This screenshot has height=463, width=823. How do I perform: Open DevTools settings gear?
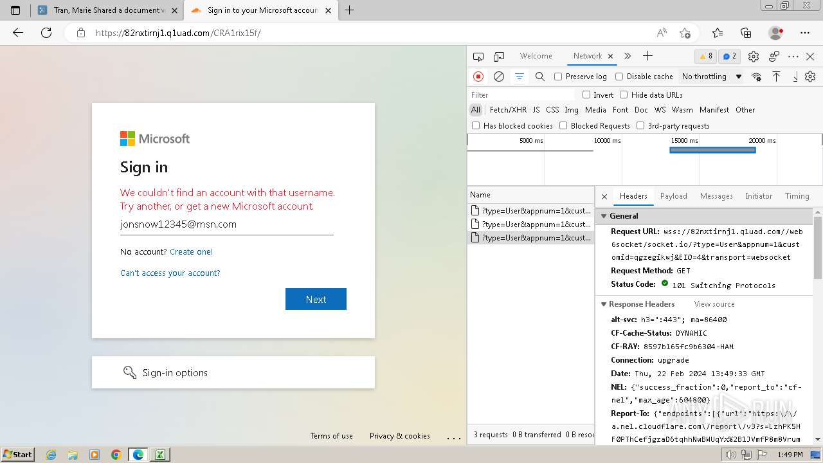click(x=754, y=57)
